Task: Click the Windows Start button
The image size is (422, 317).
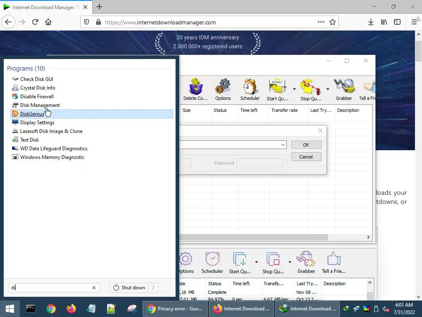Action: (10, 309)
